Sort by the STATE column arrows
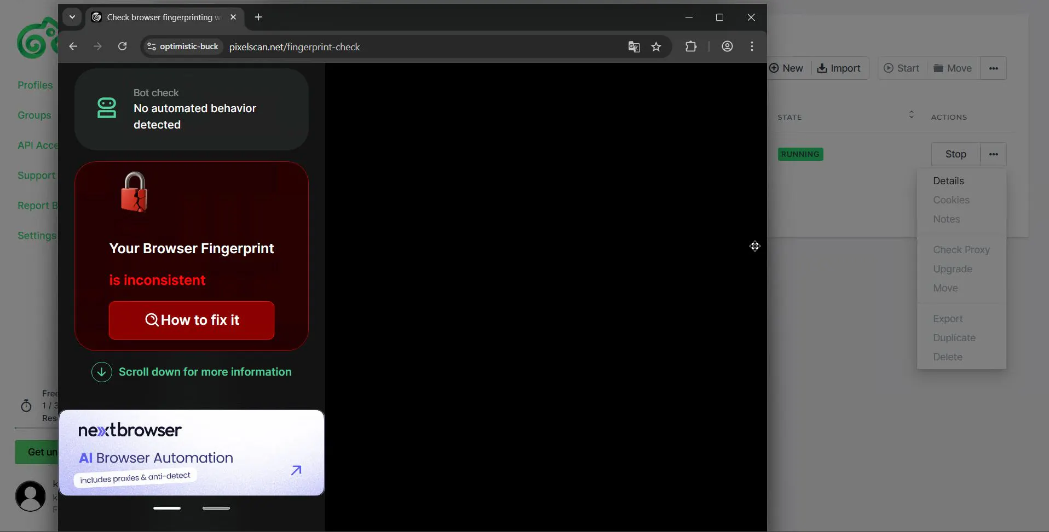 (911, 115)
